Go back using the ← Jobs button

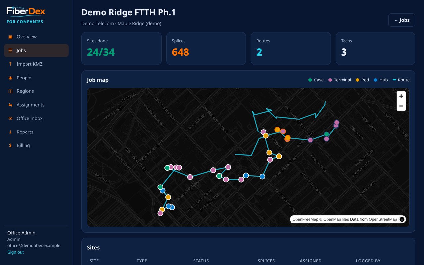[402, 20]
